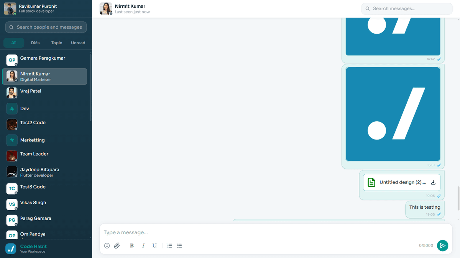Image resolution: width=460 pixels, height=258 pixels.
Task: Click the chat messages scrollbar thumb
Action: [458, 198]
